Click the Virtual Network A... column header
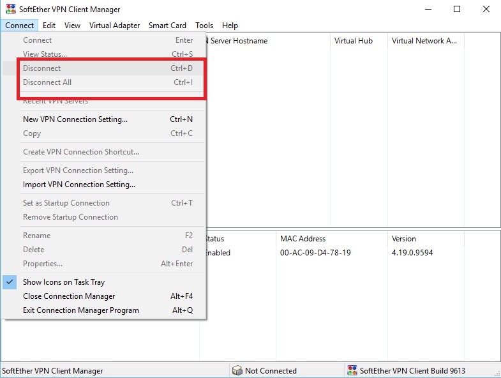The height and width of the screenshot is (378, 501). point(426,41)
